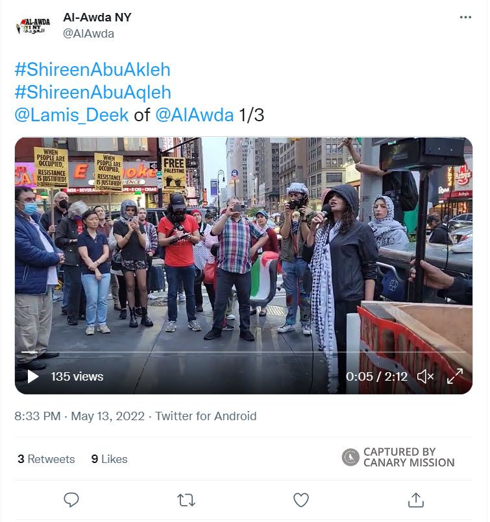490x522 pixels.
Task: View the 9 Likes list
Action: (109, 459)
